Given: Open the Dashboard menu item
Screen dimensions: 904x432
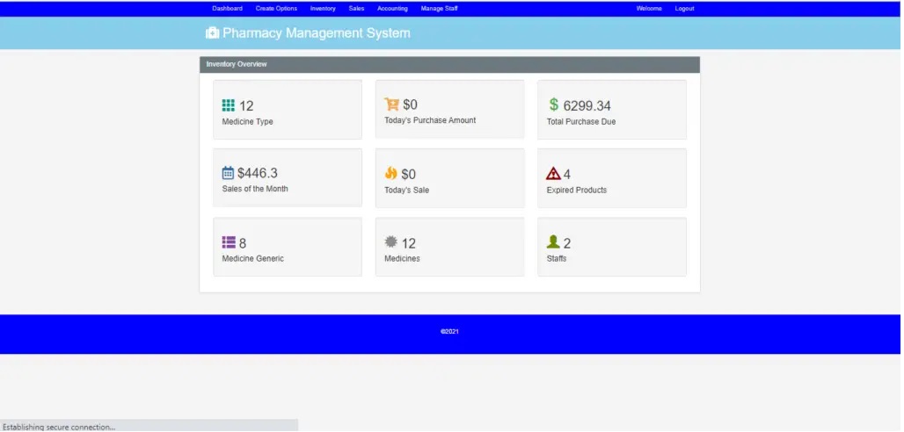Looking at the screenshot, I should pyautogui.click(x=227, y=9).
